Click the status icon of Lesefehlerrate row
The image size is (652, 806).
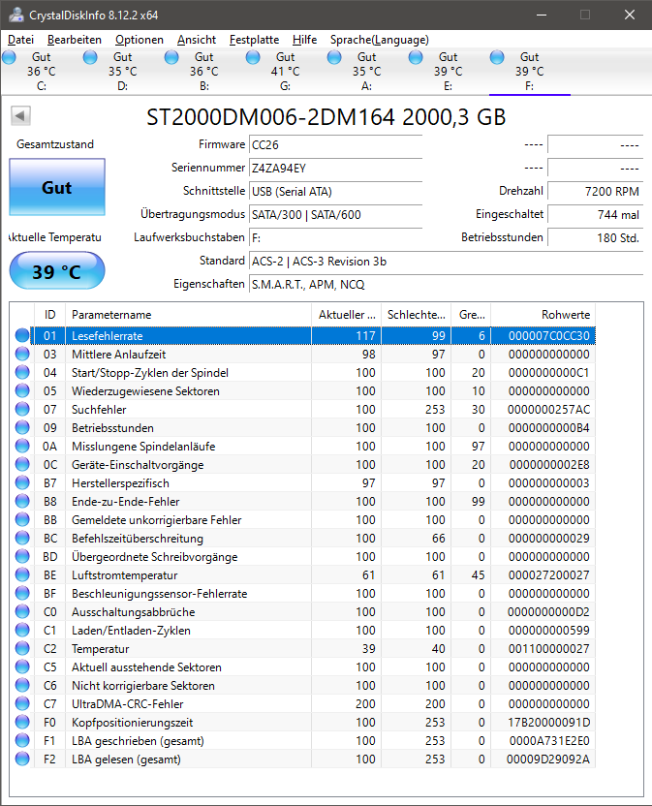[x=22, y=335]
